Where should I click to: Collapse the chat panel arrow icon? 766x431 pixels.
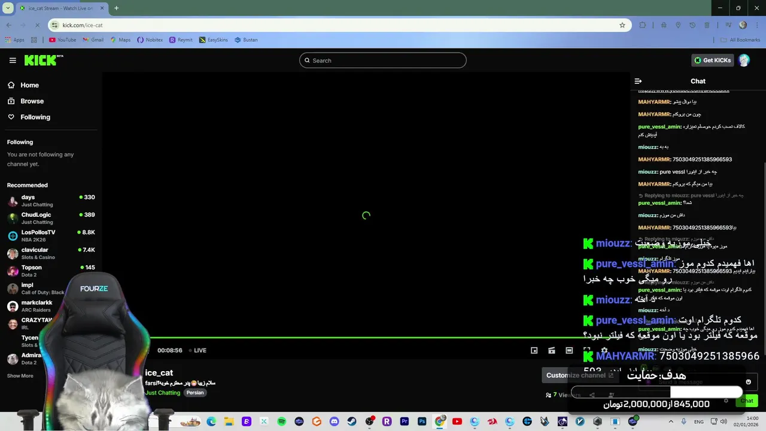pyautogui.click(x=638, y=81)
